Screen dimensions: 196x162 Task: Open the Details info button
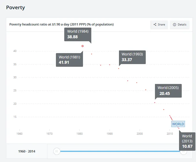(180, 25)
